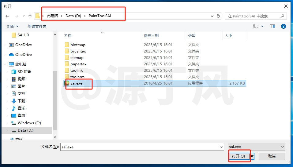
Task: Click the forward navigation arrow
Action: click(17, 16)
